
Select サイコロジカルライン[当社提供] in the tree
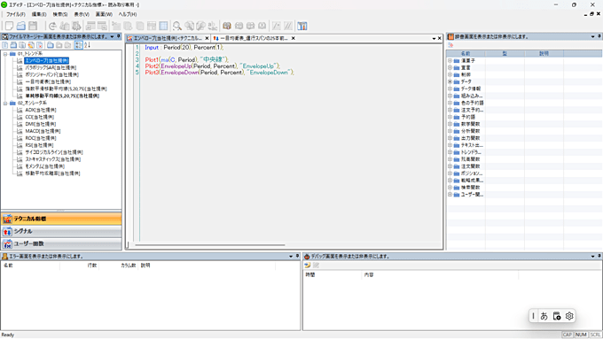click(x=54, y=152)
